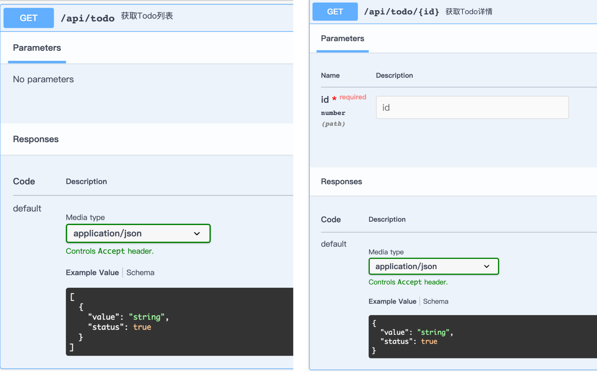Viewport: 597px width, 374px height.
Task: Open media type dropdown in todo detail panel
Action: coord(433,266)
